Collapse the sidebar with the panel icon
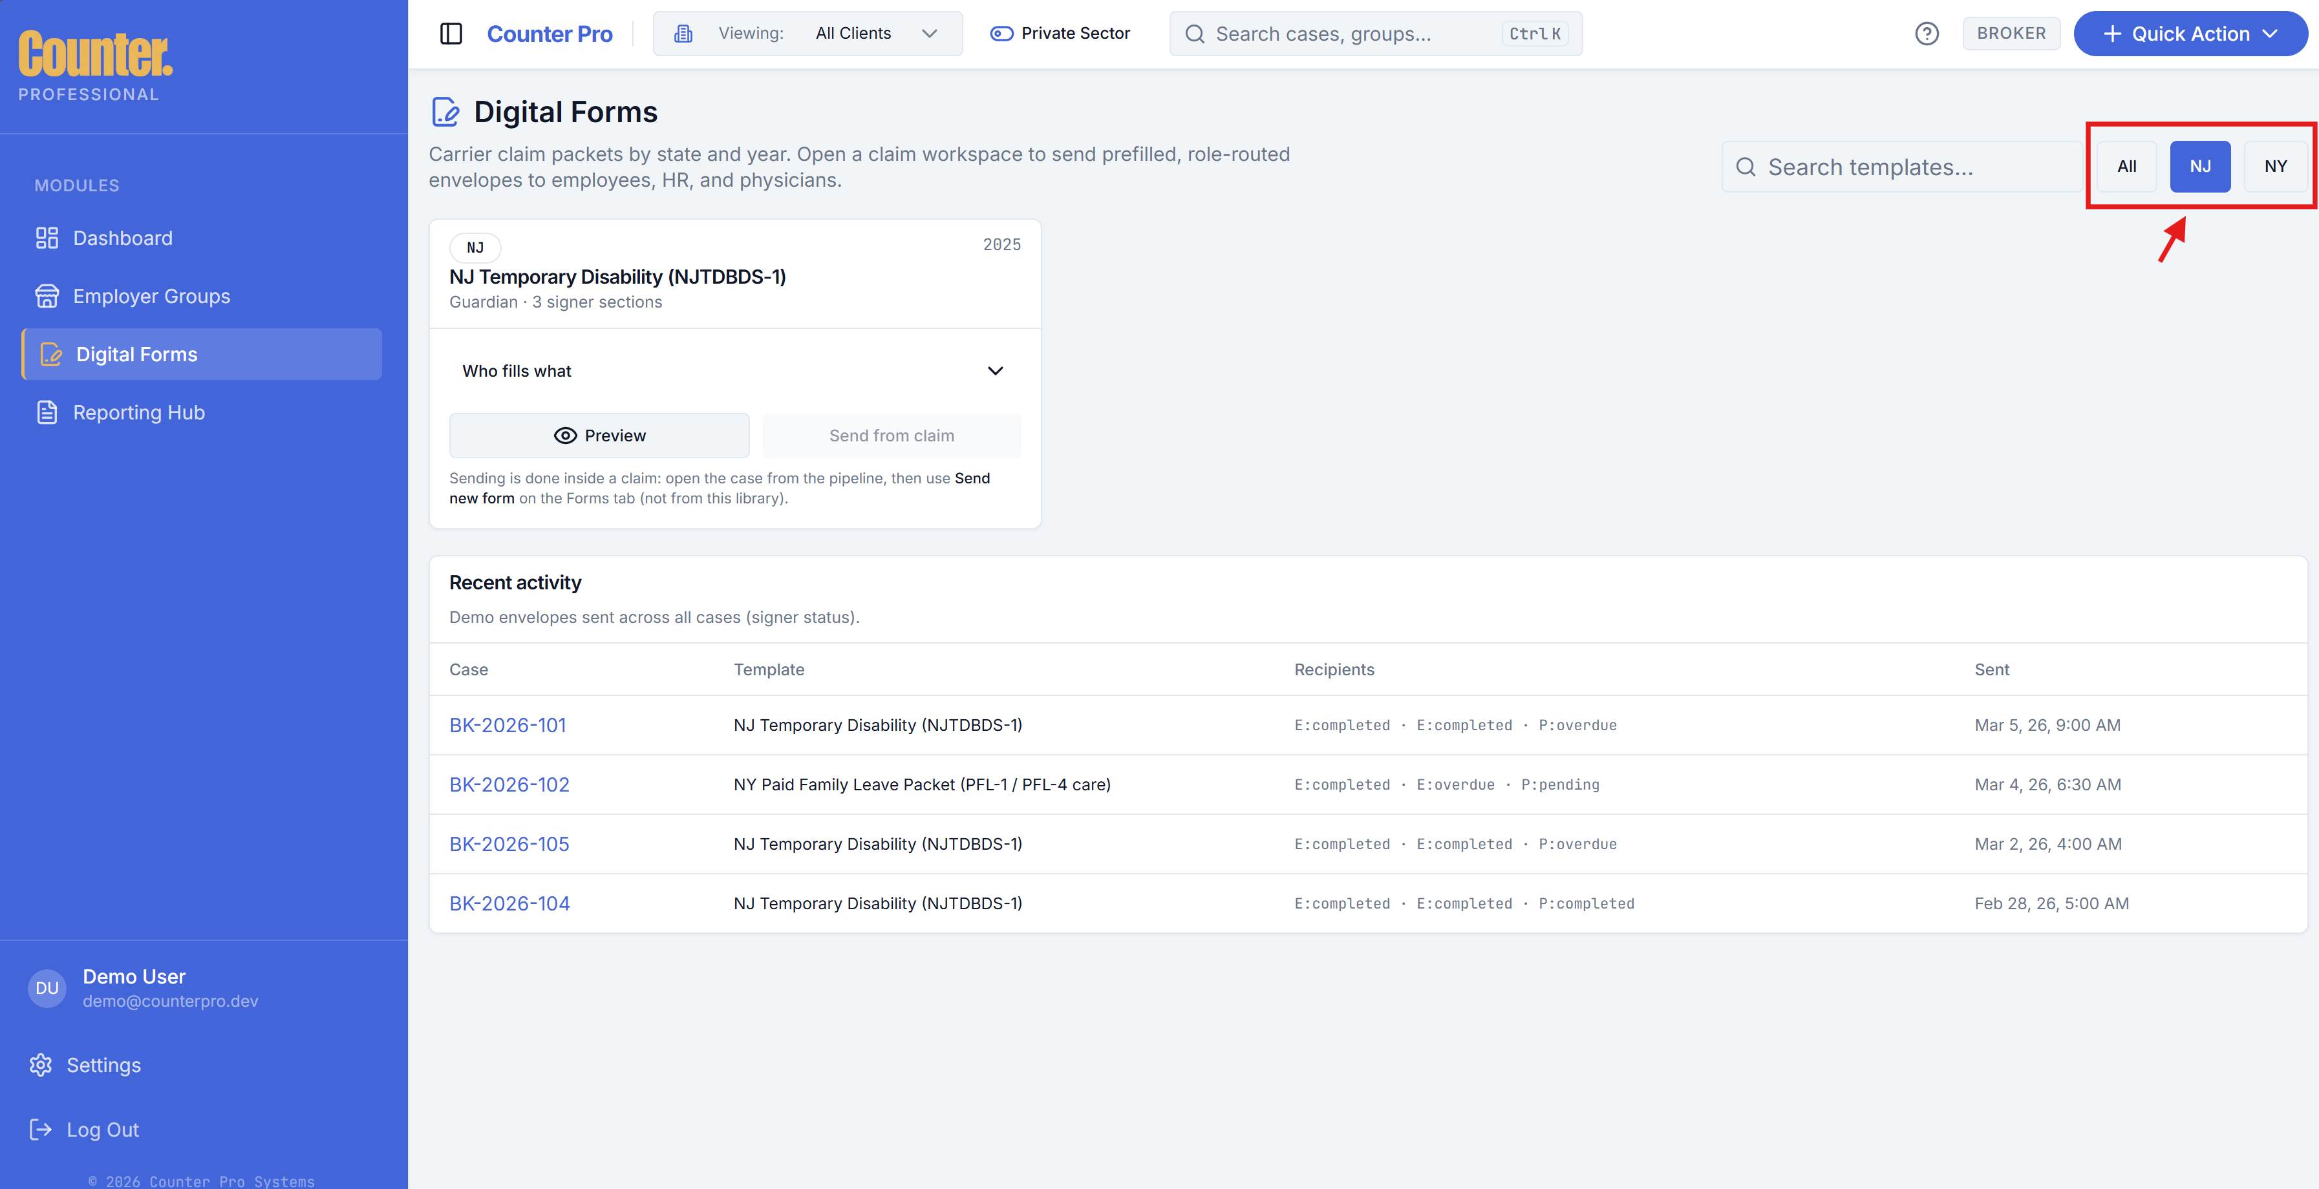Viewport: 2319px width, 1189px height. (x=451, y=34)
